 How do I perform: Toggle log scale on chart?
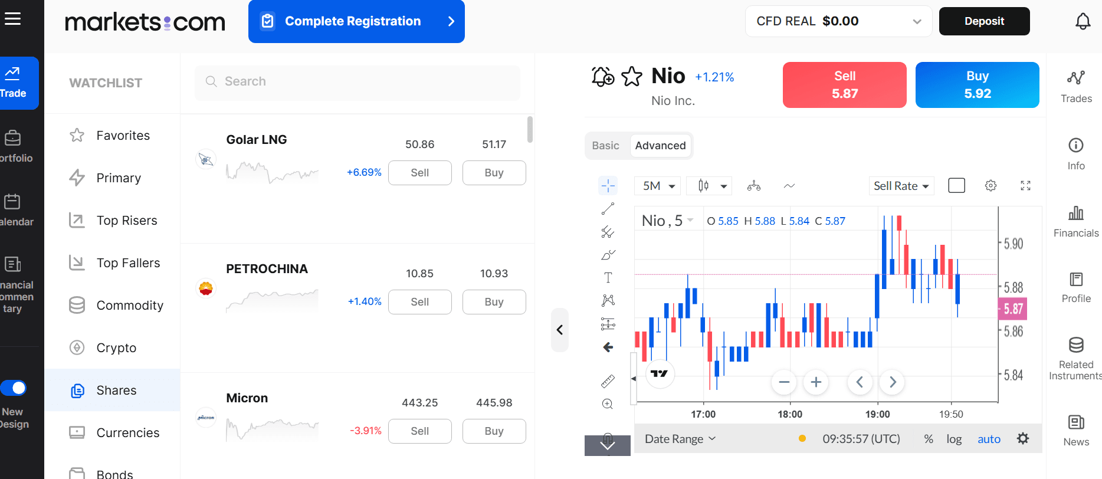[x=953, y=439]
